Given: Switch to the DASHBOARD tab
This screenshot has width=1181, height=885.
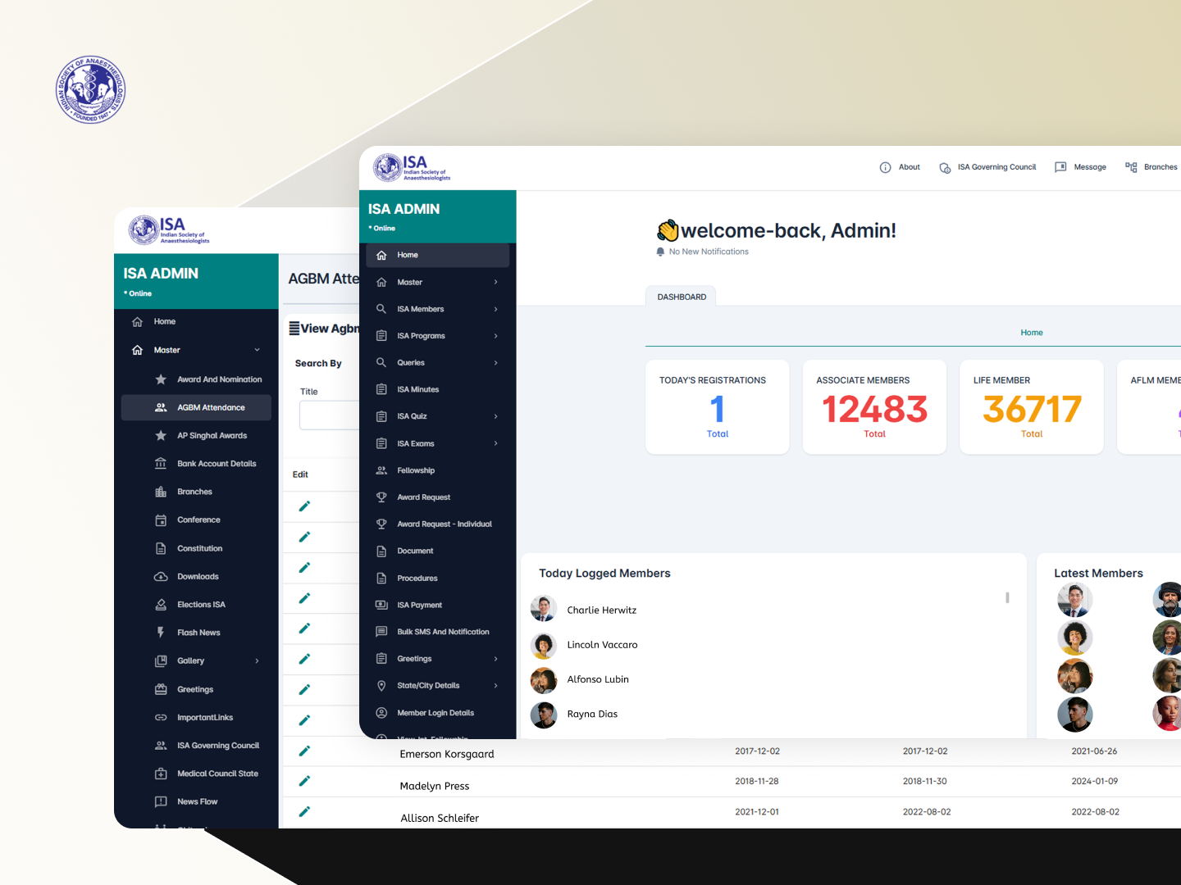Looking at the screenshot, I should [x=682, y=297].
